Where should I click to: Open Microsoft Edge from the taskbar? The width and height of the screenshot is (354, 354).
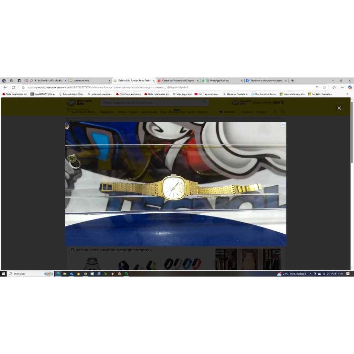click(x=58, y=274)
